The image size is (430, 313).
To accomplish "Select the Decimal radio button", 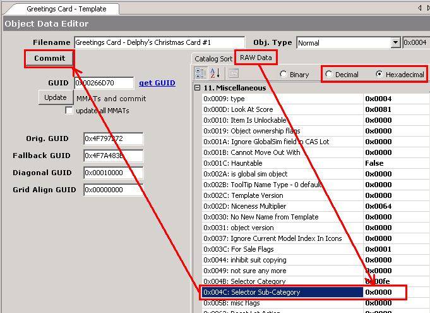I will [329, 74].
